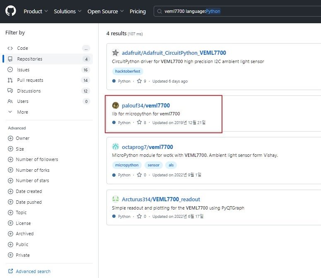Open the palouf34/veml7700 repository link
Screen dimensions: 321x278
146,105
